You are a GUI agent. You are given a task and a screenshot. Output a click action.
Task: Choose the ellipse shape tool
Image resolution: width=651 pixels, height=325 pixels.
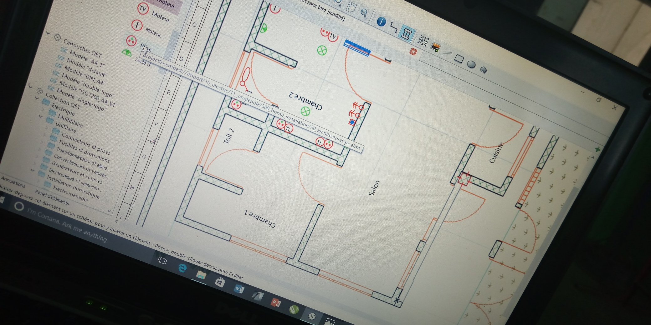[471, 64]
